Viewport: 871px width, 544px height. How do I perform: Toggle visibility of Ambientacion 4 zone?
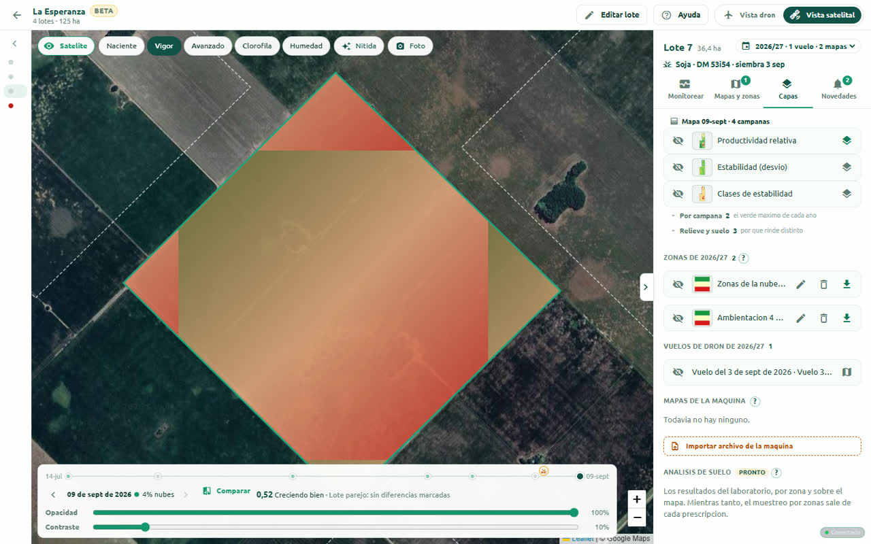[x=678, y=318]
